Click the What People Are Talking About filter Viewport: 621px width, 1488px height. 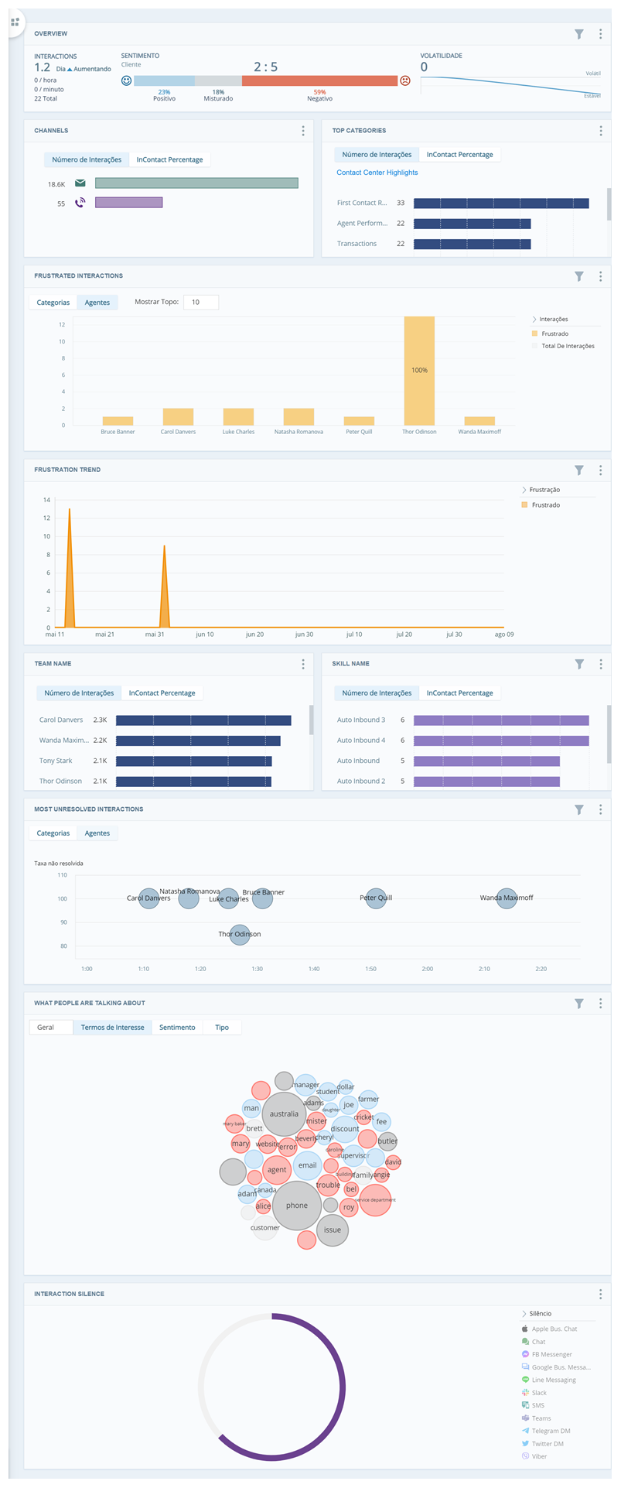click(x=579, y=1004)
